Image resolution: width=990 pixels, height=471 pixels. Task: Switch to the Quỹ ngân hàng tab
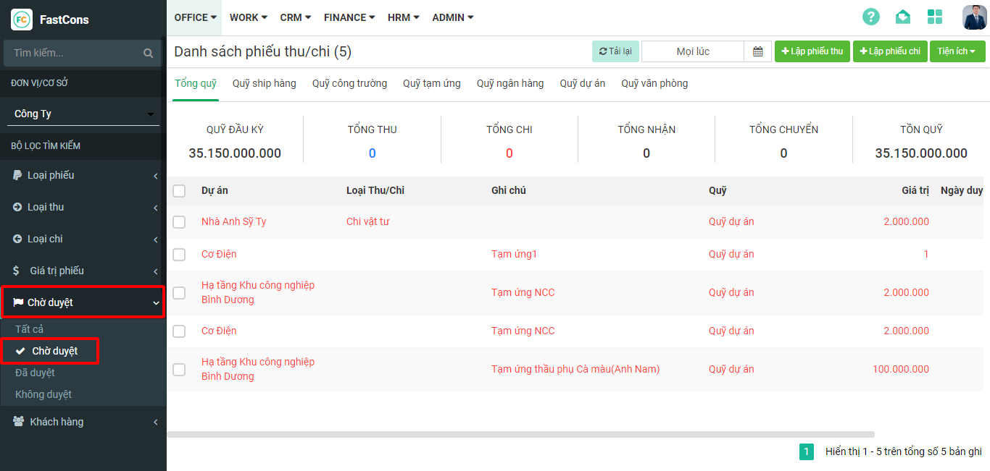(x=509, y=83)
